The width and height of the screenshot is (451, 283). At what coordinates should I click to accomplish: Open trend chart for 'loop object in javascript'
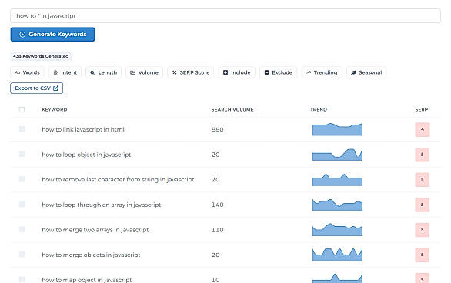click(x=337, y=155)
